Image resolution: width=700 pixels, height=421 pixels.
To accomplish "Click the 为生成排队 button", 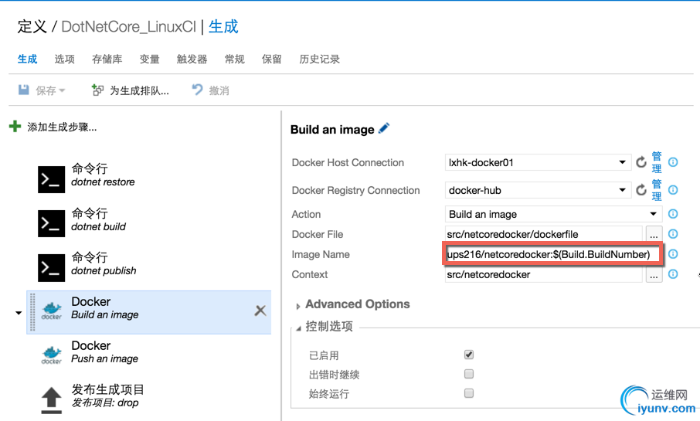I will point(131,90).
